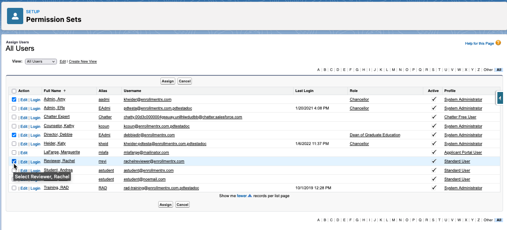
Task: Open the All Users view dropdown
Action: (x=41, y=62)
